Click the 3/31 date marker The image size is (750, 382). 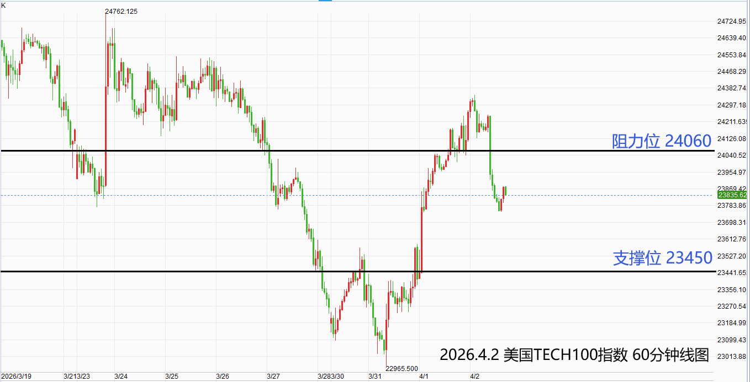click(x=375, y=376)
